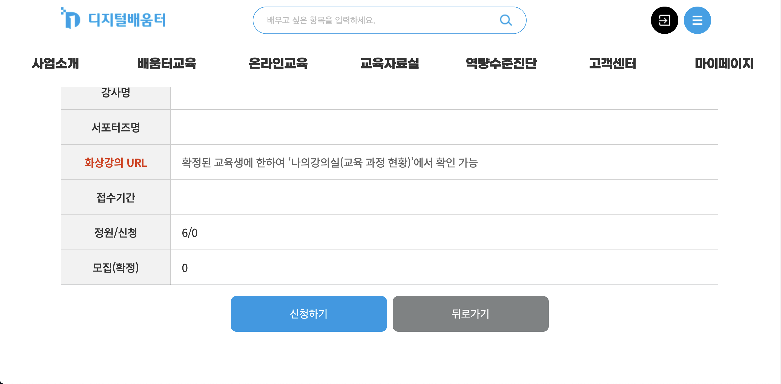The image size is (781, 384).
Task: Click the 디지털배움터 logo
Action: coord(114,19)
